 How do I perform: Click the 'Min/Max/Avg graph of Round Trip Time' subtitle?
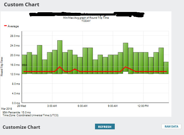86,18
